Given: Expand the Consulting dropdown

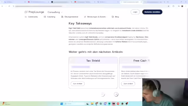Looking at the screenshot, I should point(55,12).
